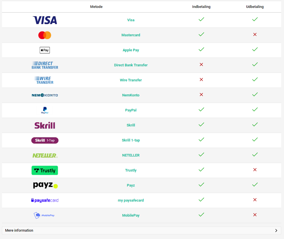This screenshot has width=284, height=239.
Task: Open the NETELLER method link
Action: [131, 155]
